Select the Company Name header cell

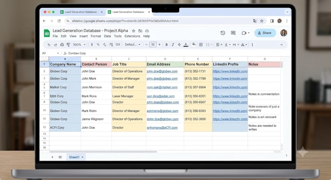[65, 64]
